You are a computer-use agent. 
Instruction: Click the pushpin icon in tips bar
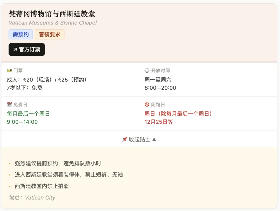click(x=124, y=139)
